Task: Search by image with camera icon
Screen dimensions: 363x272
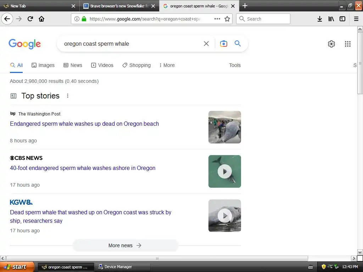Action: [x=224, y=44]
